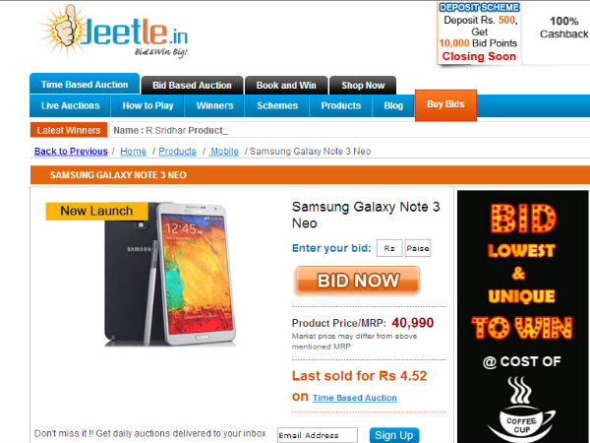590x443 pixels.
Task: Click the Sign Up button
Action: click(394, 435)
